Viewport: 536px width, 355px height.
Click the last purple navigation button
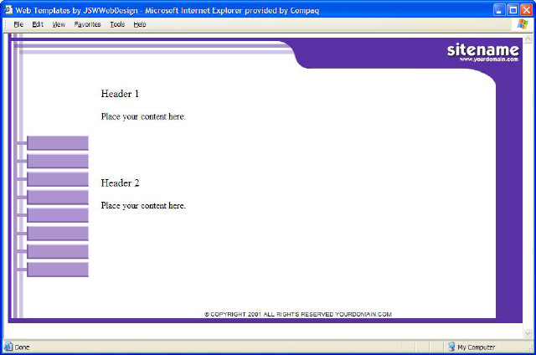tap(57, 270)
